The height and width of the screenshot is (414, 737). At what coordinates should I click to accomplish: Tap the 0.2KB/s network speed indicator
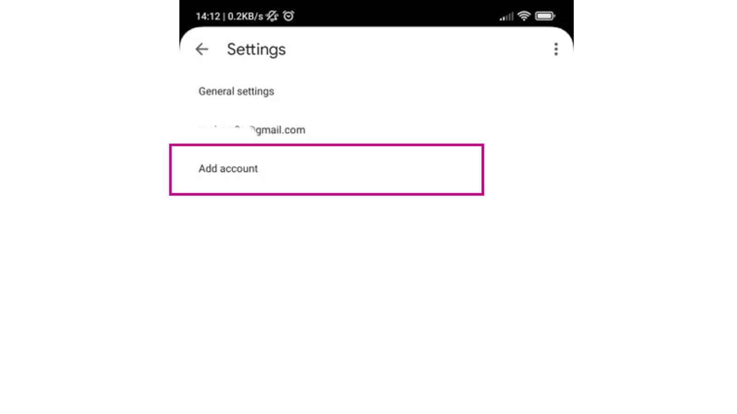pos(245,17)
